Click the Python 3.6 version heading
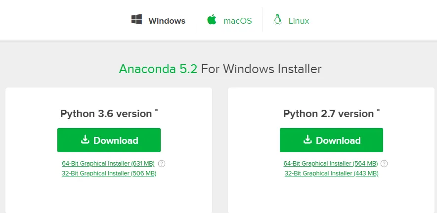Screen dimensions: 437x213 click(x=106, y=114)
